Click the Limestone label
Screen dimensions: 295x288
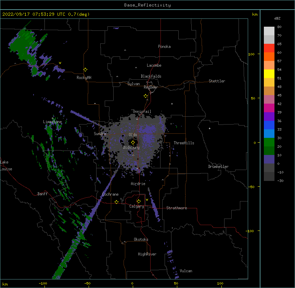pos(52,122)
